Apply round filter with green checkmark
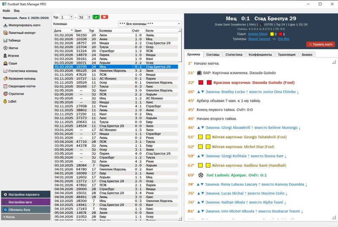Screen dimensions: 338x227 click(x=96, y=17)
